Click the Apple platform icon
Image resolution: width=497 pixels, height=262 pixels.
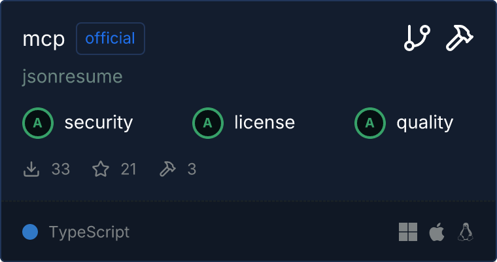click(x=436, y=232)
